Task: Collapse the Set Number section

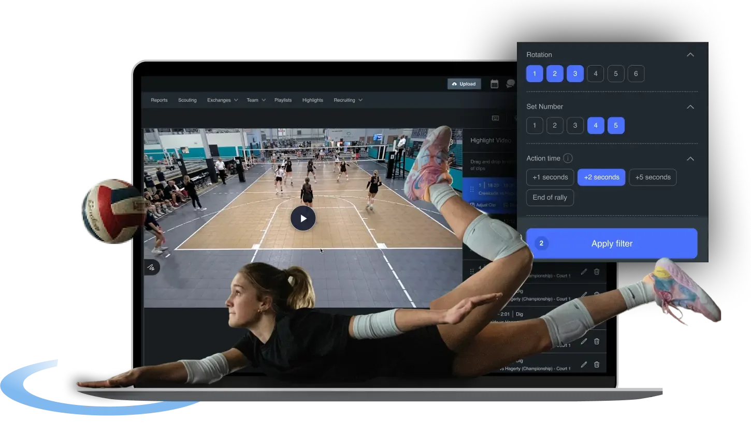Action: 690,107
